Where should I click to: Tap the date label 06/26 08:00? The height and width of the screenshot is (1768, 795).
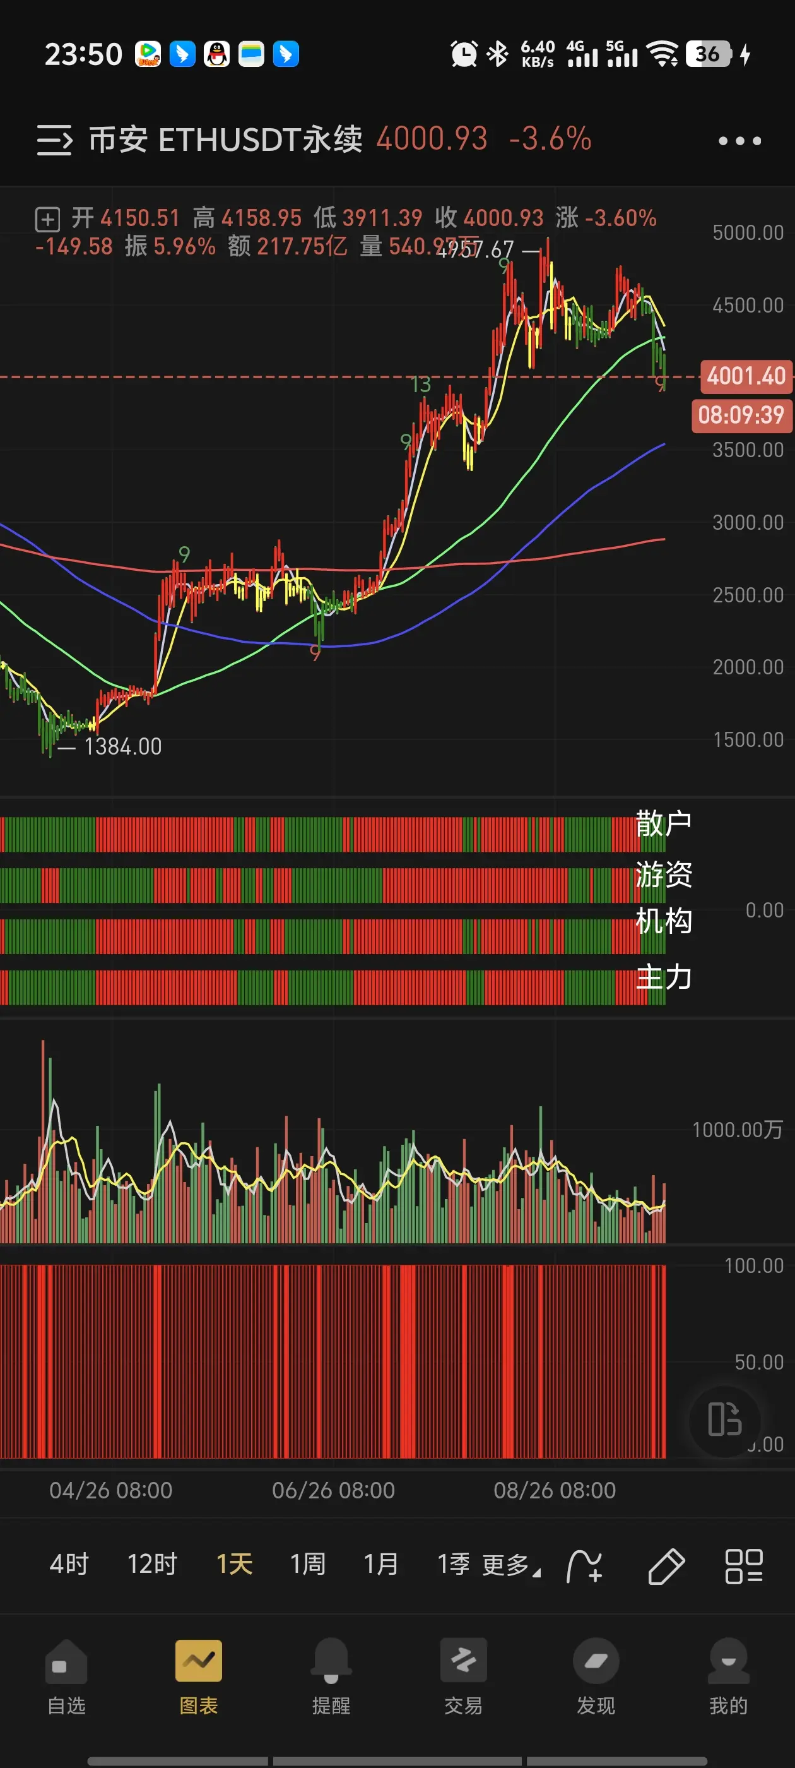tap(333, 1490)
